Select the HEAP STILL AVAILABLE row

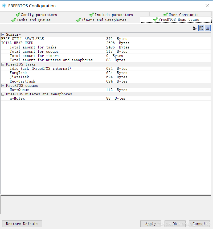(106, 39)
